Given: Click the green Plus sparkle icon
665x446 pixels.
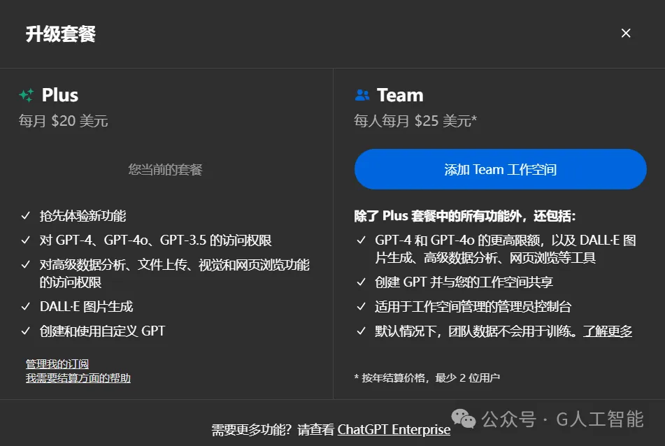Looking at the screenshot, I should coord(27,95).
